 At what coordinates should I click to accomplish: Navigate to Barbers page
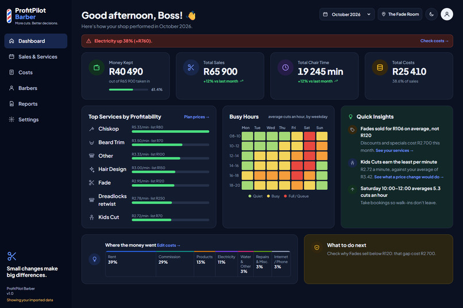click(36, 88)
